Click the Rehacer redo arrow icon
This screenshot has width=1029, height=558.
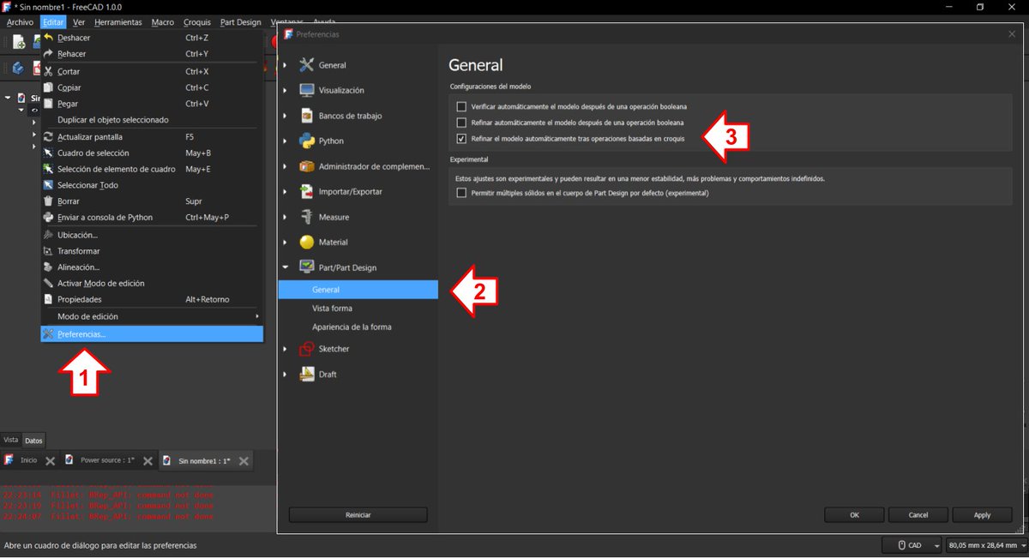[49, 54]
